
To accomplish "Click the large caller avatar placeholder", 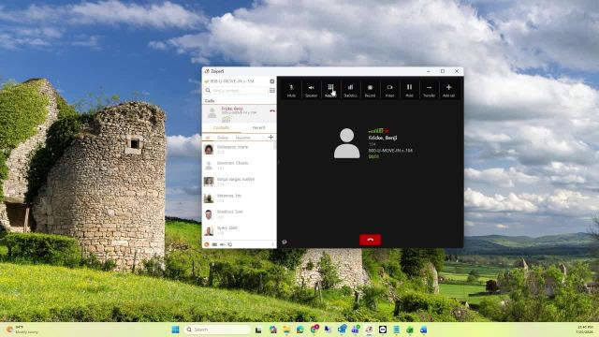I will click(347, 143).
